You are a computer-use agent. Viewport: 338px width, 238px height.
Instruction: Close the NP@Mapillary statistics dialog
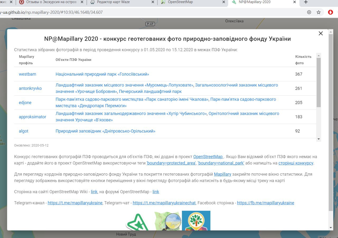click(x=321, y=33)
